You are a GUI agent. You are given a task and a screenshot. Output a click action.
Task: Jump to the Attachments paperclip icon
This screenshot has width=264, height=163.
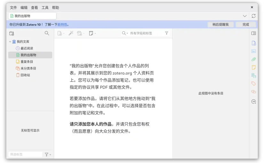tap(253, 59)
